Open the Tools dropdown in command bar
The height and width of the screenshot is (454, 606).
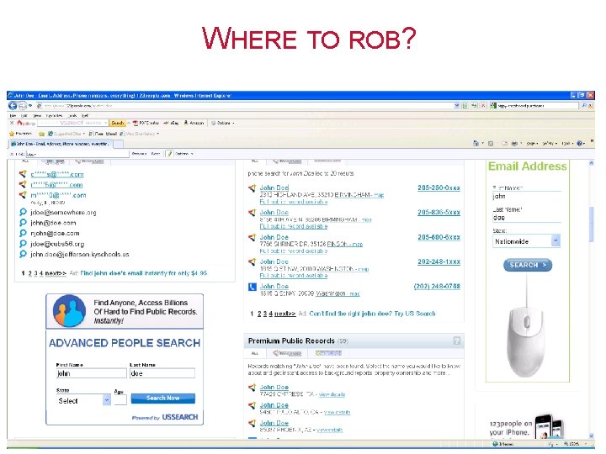point(567,143)
